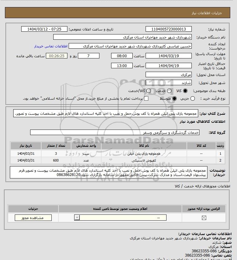Viewport: 237px width, 260px height.
Task: Click the جزئیات column header in permits table
Action: click(33, 209)
